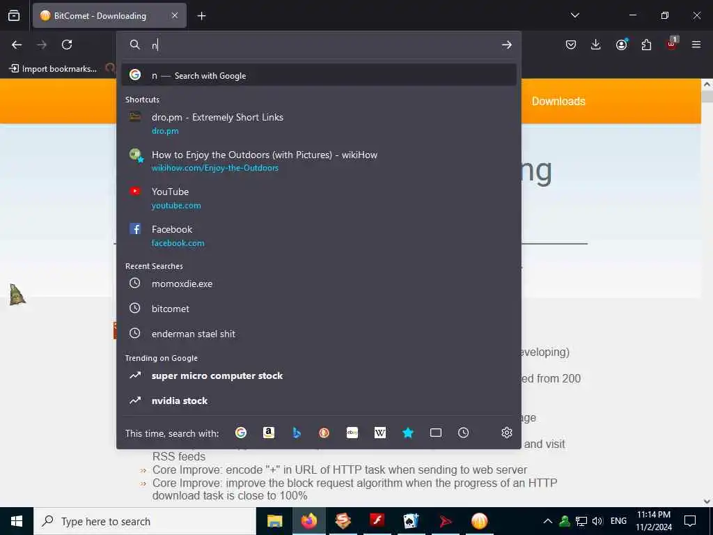Screen dimensions: 713x535
Task: Open the Flash icon on taskbar
Action: point(377,521)
